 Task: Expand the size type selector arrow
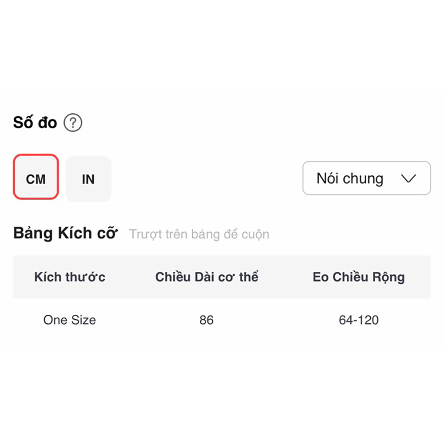coord(408,178)
